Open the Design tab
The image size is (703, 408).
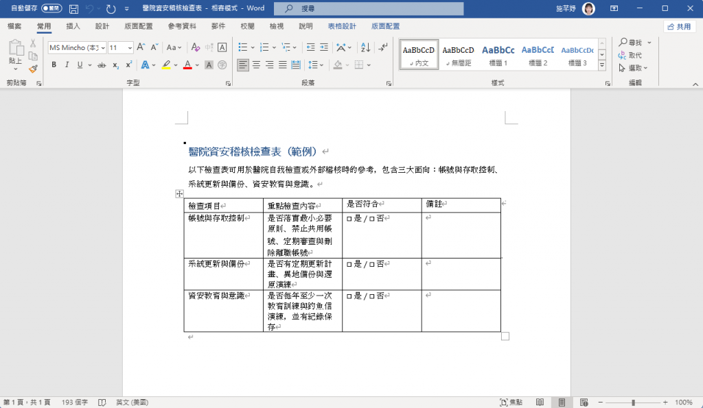point(102,26)
